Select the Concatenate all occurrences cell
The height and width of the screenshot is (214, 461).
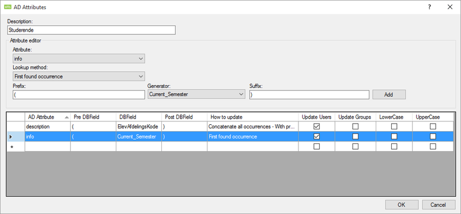[253, 127]
